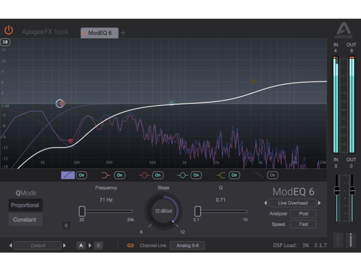This screenshot has height=271, width=361.
Task: Click the DSP Load 3% readout
Action: (291, 245)
